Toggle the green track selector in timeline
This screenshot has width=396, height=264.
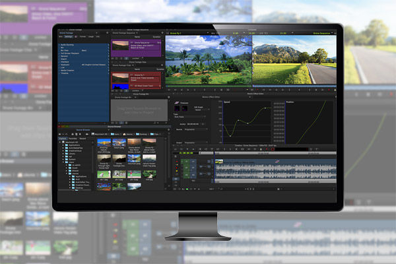tap(185, 162)
